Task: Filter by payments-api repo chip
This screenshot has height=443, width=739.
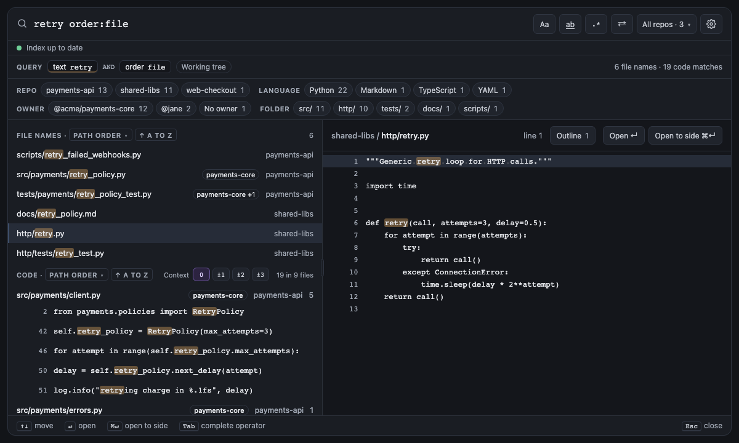Action: tap(76, 90)
